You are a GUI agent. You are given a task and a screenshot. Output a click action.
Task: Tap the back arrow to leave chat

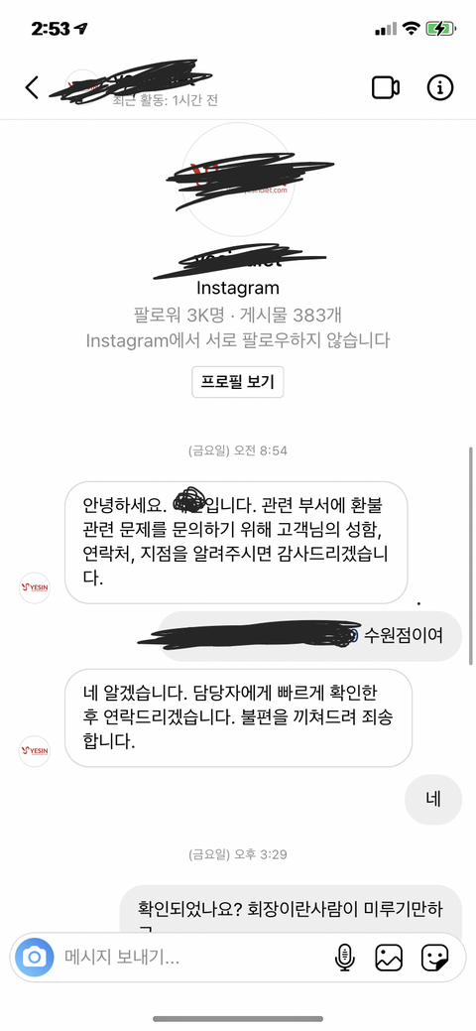pyautogui.click(x=32, y=86)
